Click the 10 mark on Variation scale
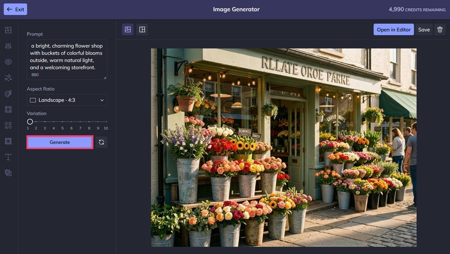This screenshot has width=450, height=254. pyautogui.click(x=106, y=128)
